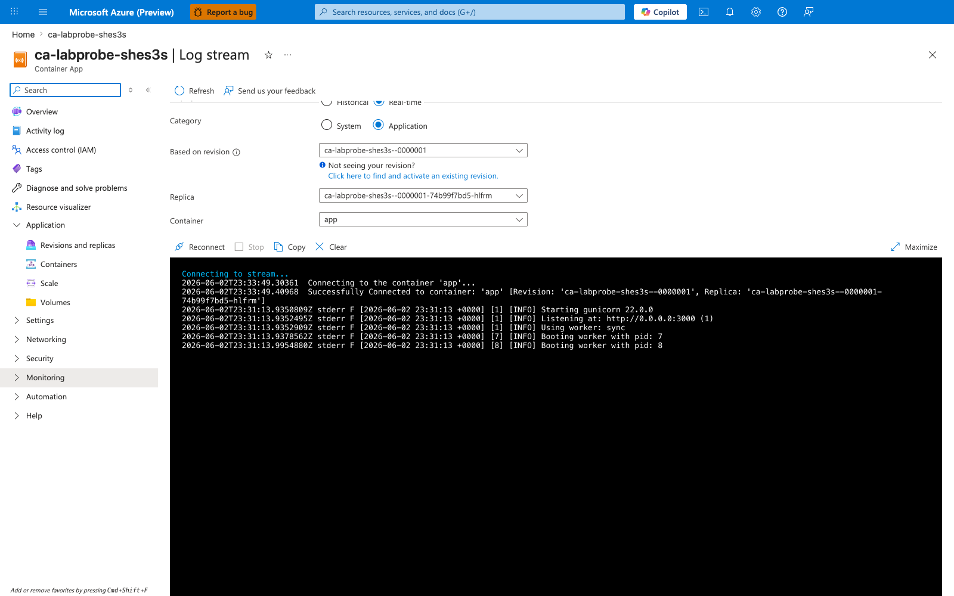
Task: Click the Report a bug button
Action: [x=223, y=12]
